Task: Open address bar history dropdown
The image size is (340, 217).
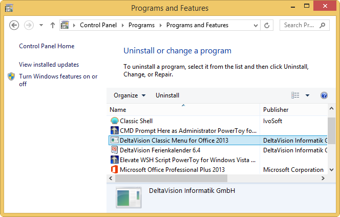Action: [x=256, y=26]
